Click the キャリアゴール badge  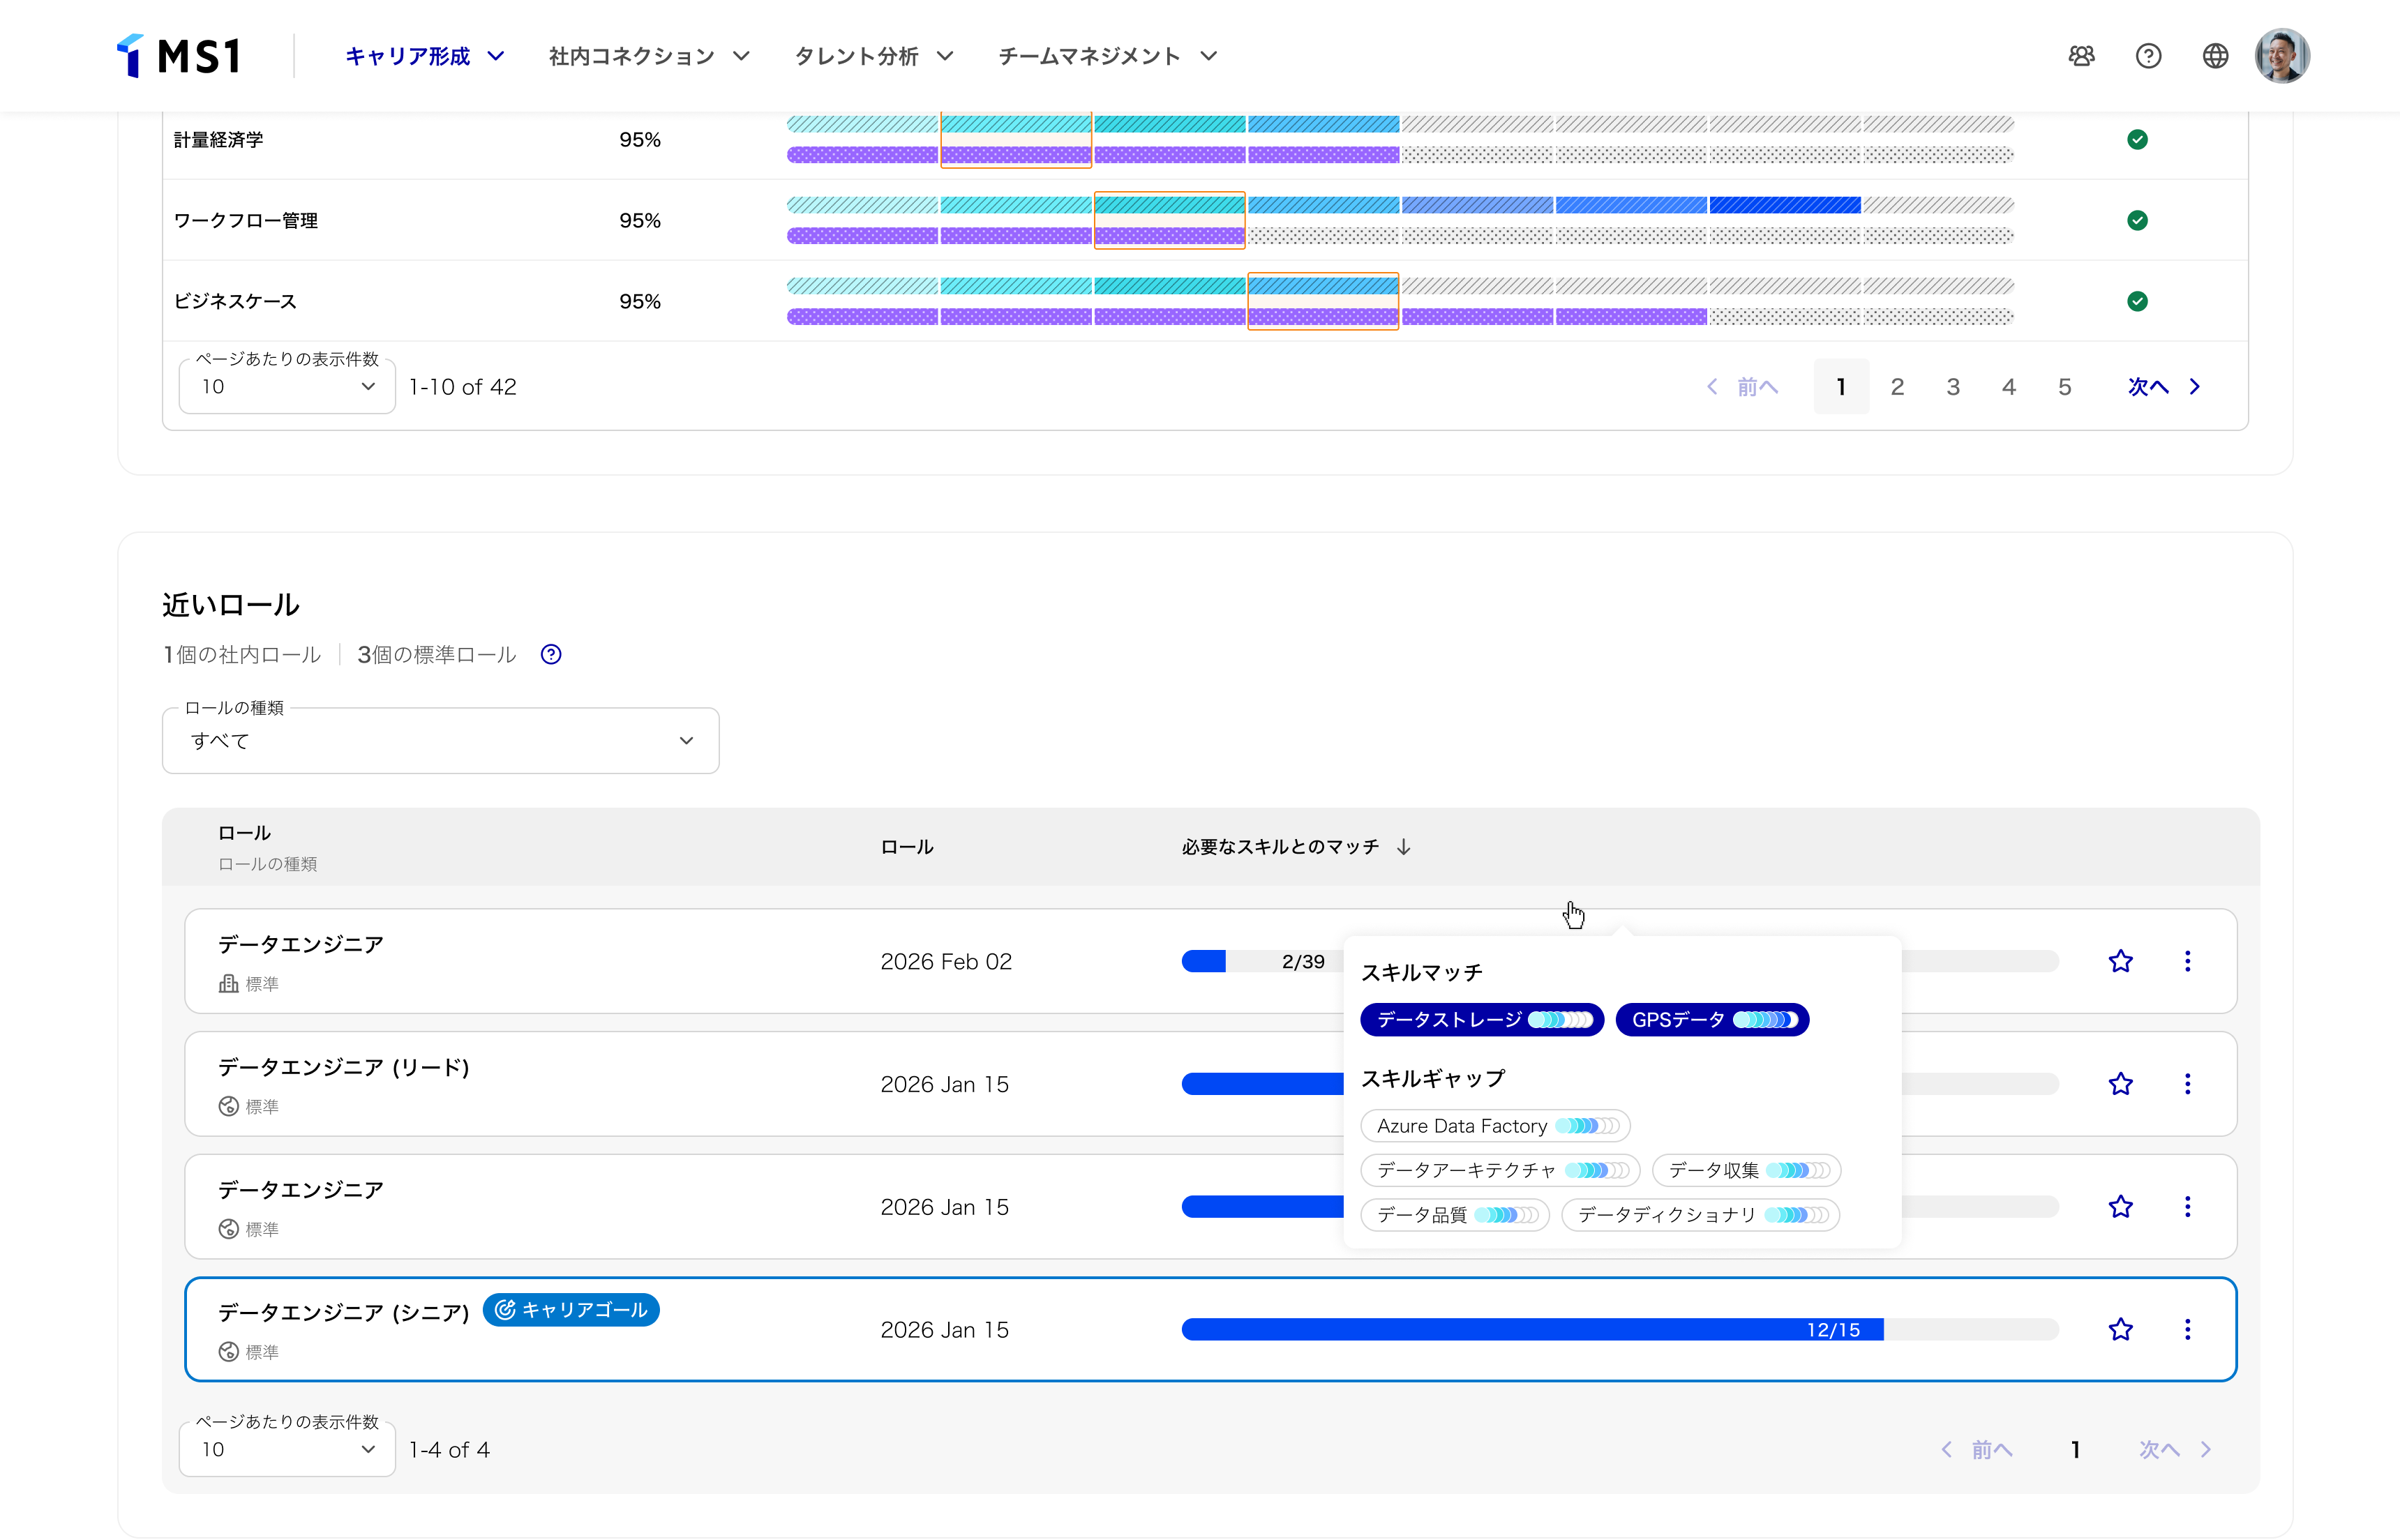pos(571,1310)
